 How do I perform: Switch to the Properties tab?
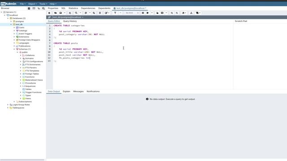point(53,8)
